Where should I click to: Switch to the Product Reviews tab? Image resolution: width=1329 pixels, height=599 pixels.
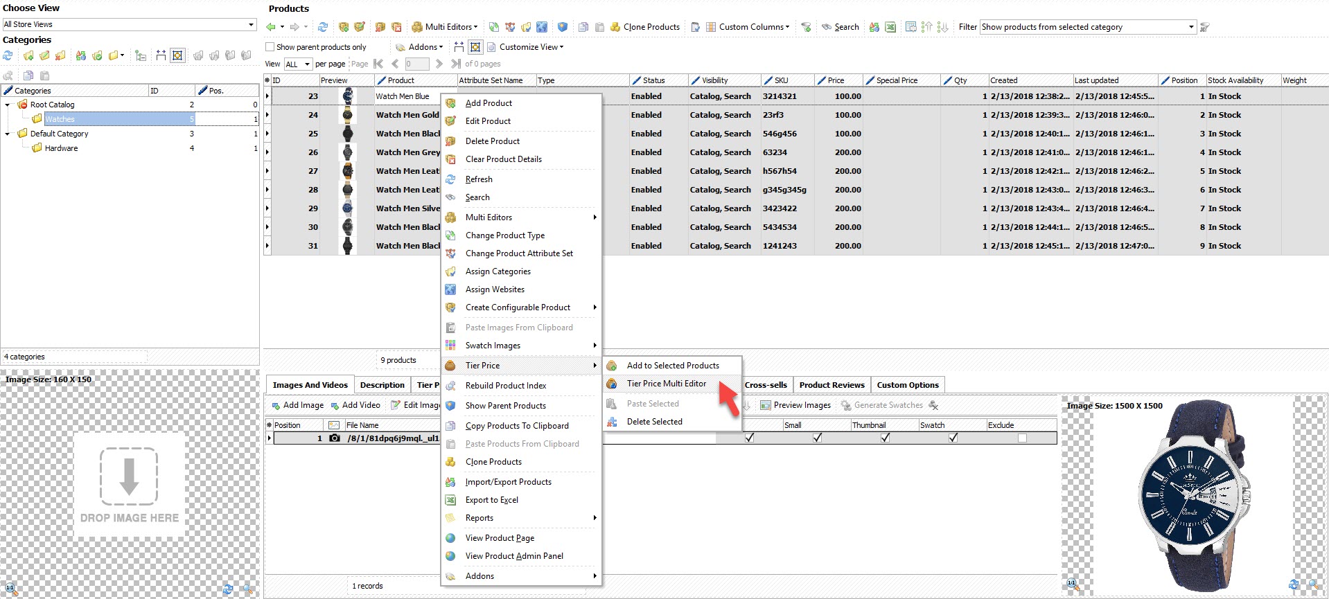click(831, 385)
